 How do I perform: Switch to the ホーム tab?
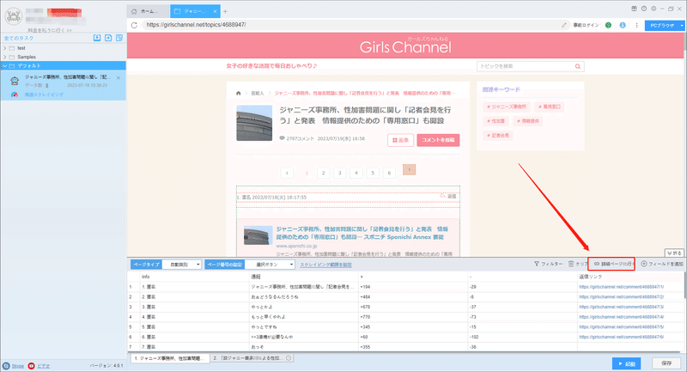point(148,11)
